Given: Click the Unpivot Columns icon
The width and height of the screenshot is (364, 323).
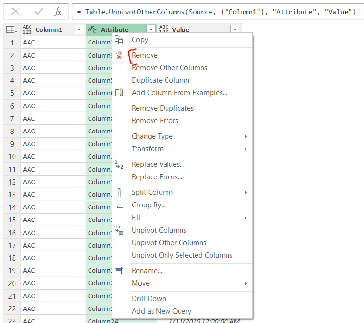Looking at the screenshot, I should (119, 230).
